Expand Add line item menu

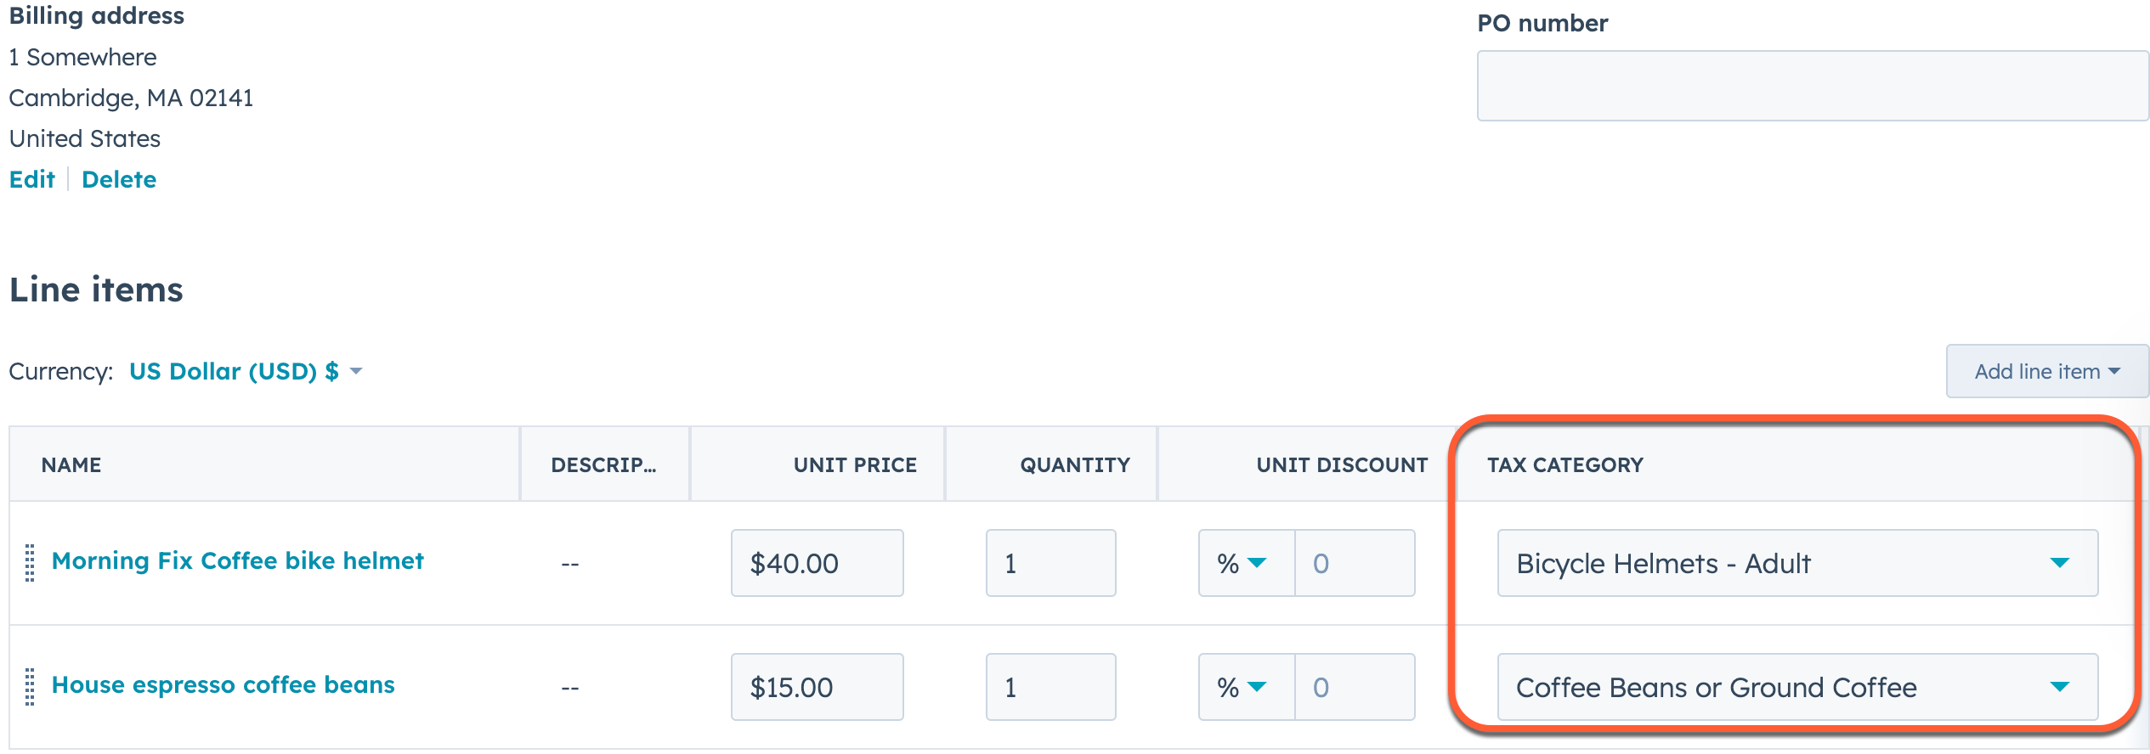click(2046, 371)
